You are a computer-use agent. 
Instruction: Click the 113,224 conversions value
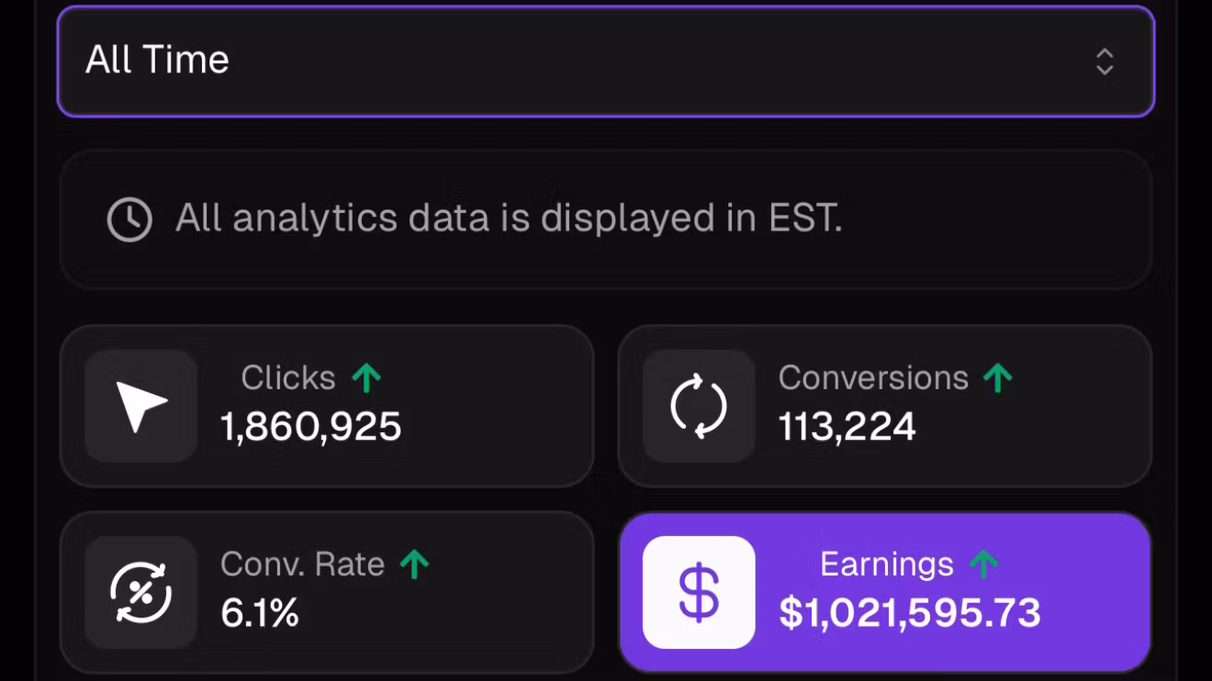pyautogui.click(x=847, y=428)
